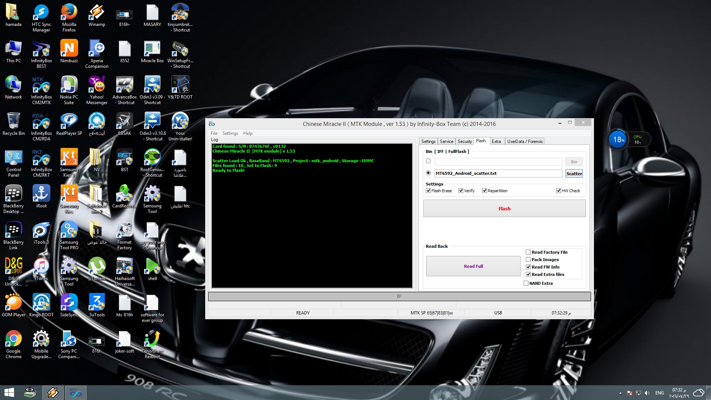Viewport: 711px width, 400px height.
Task: Click the Bin browse button
Action: (x=574, y=162)
